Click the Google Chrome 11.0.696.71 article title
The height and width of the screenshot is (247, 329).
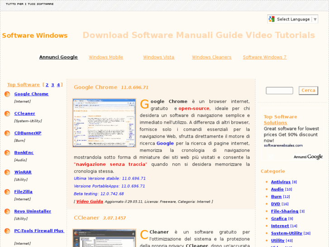point(111,87)
